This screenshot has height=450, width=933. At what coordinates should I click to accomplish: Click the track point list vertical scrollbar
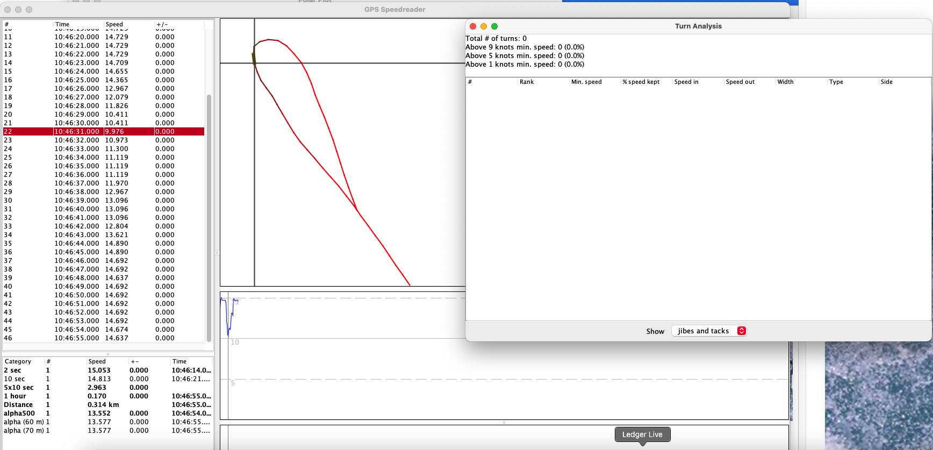[209, 215]
